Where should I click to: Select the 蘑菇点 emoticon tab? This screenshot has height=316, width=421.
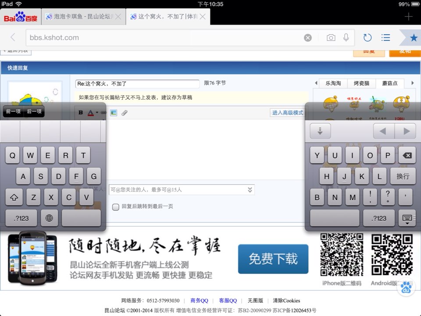(x=389, y=83)
